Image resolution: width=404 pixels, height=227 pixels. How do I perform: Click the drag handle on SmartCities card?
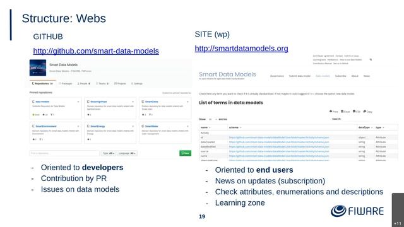click(187, 102)
